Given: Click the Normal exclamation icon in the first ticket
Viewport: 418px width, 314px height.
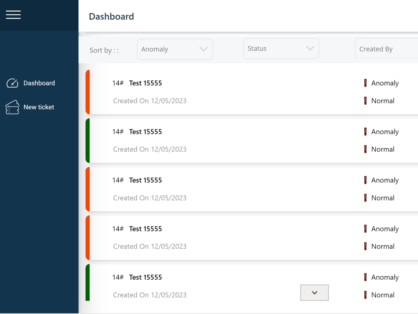Looking at the screenshot, I should [365, 100].
